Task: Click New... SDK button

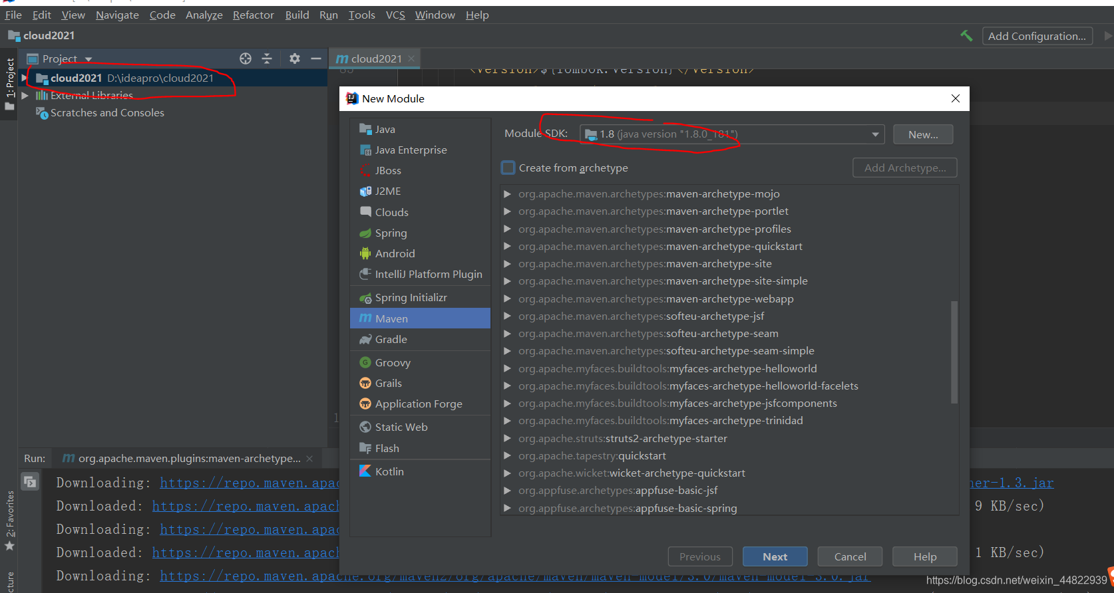Action: tap(923, 134)
